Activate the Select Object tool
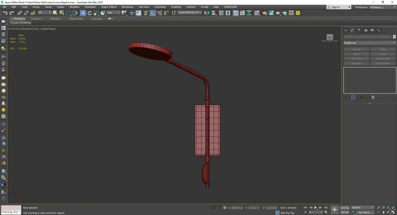The width and height of the screenshot is (397, 215). pos(55,13)
